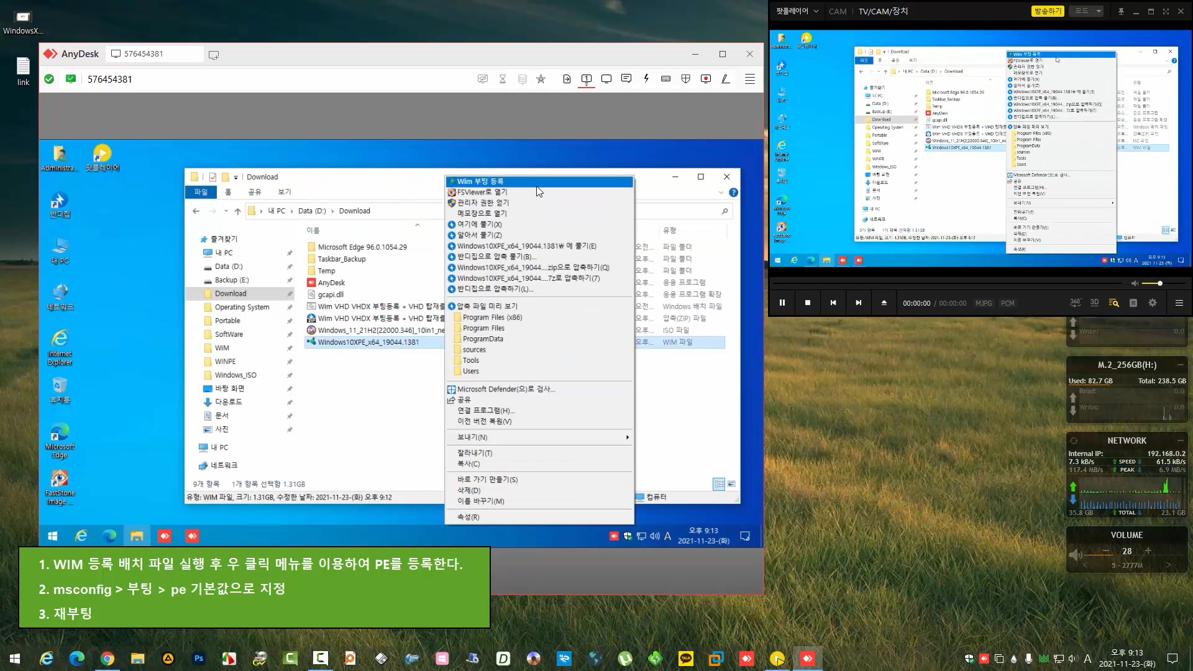Open remote Explorer help icon
1193x671 pixels.
[733, 193]
